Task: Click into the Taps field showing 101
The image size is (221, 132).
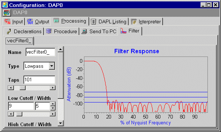Action: tap(39, 79)
